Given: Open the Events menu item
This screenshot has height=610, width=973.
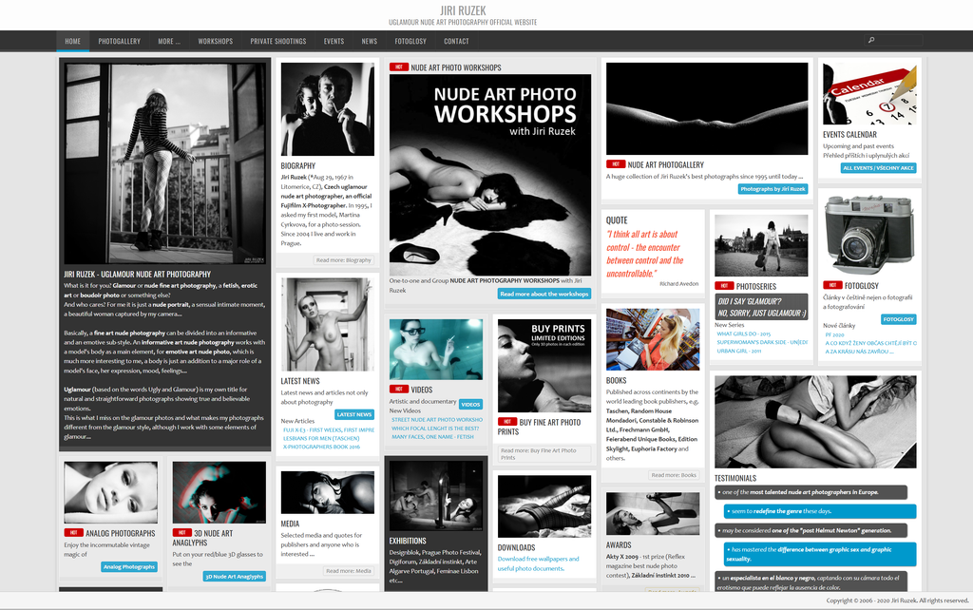Looking at the screenshot, I should (334, 41).
